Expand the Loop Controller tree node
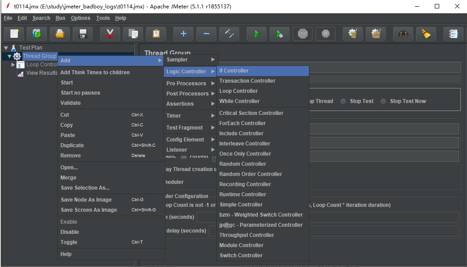This screenshot has width=467, height=267. coord(13,65)
